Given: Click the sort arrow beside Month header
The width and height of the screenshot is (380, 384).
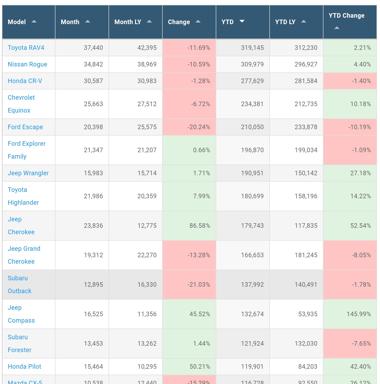Looking at the screenshot, I should pyautogui.click(x=88, y=21).
